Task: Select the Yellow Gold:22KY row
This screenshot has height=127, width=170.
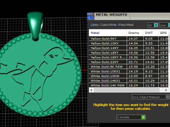Action: click(x=129, y=62)
